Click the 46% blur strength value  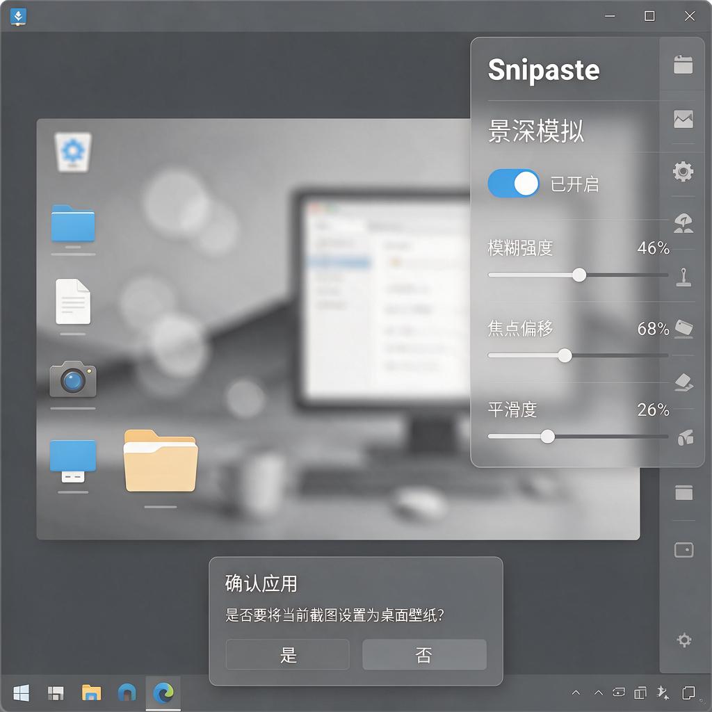click(653, 248)
